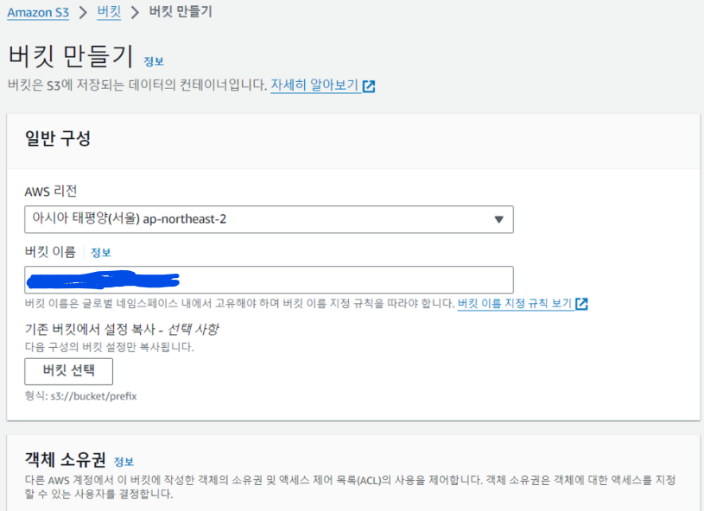Focus the 버킷 이름 input field
This screenshot has height=511, width=704.
[x=269, y=280]
